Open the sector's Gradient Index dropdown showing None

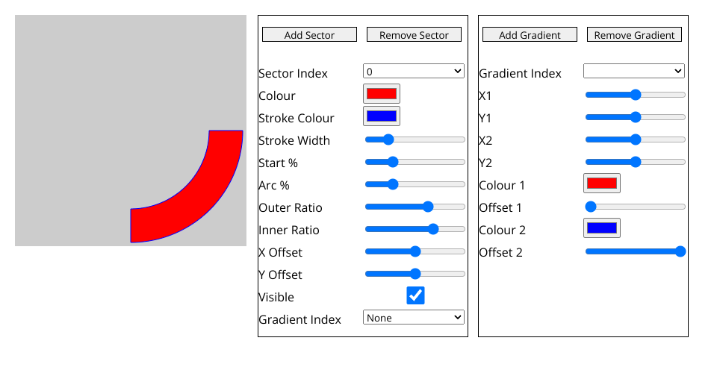(x=414, y=318)
